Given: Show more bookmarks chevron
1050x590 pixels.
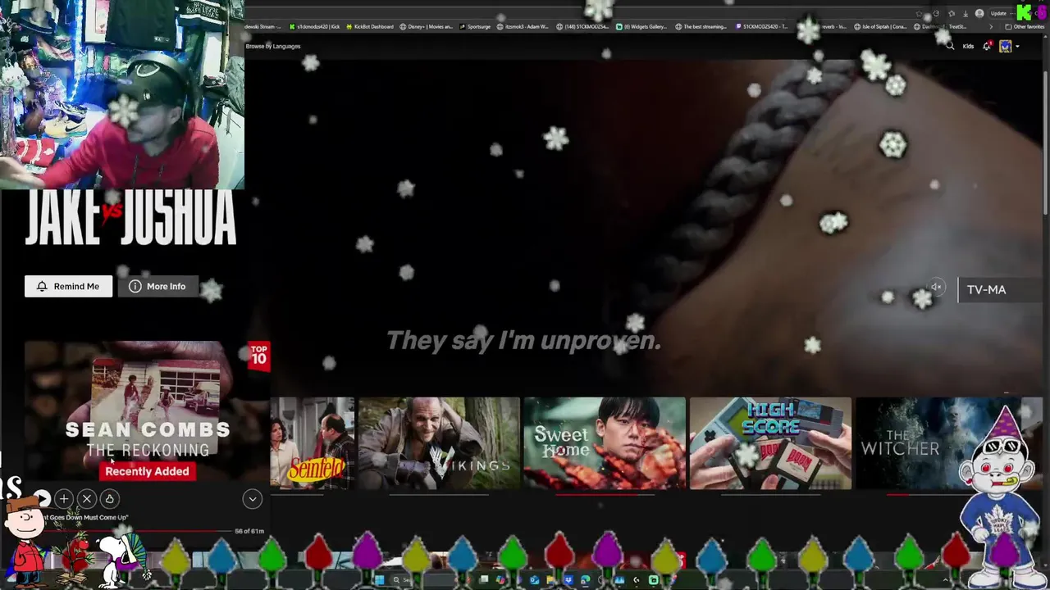Looking at the screenshot, I should 991,26.
